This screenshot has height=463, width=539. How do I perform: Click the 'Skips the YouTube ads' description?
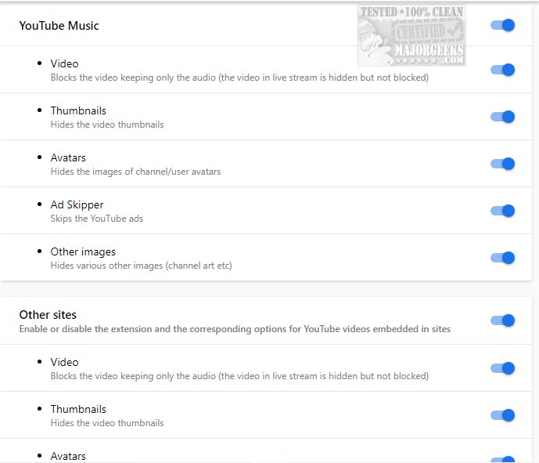[x=97, y=219]
